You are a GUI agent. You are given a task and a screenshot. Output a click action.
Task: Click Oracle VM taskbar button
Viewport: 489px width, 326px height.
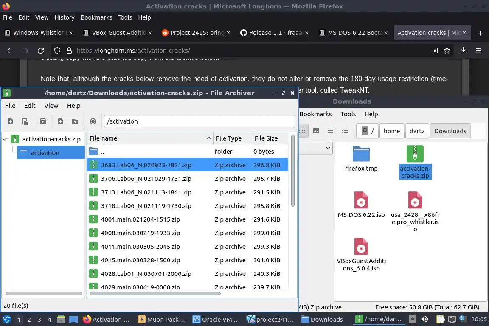click(x=216, y=320)
